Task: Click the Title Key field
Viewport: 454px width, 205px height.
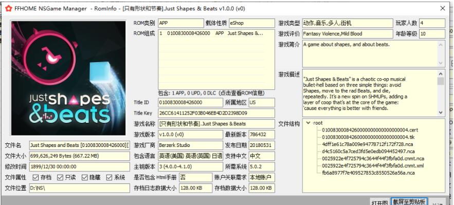Action: click(216, 113)
